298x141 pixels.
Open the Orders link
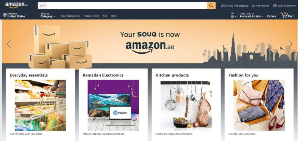pos(272,16)
